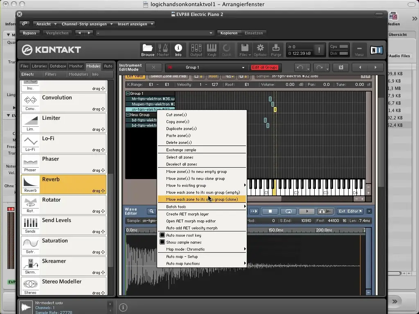The width and height of the screenshot is (419, 314).
Task: Show the Keyb on-screen keyboard
Action: [x=212, y=50]
